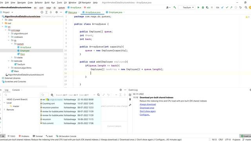This screenshot has width=251, height=141.
Task: Open the user account icon dropdown
Action: [x=168, y=7]
